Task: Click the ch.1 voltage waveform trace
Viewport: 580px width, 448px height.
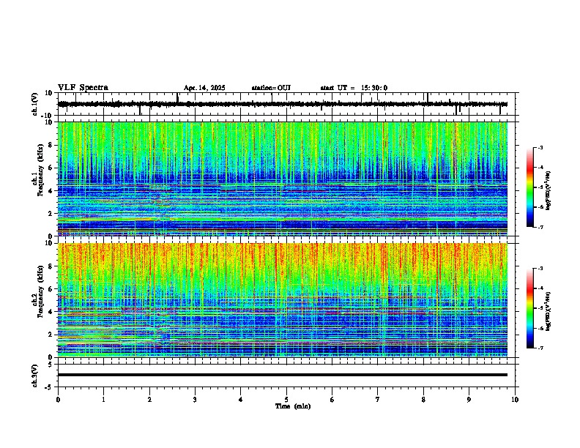Action: [283, 104]
